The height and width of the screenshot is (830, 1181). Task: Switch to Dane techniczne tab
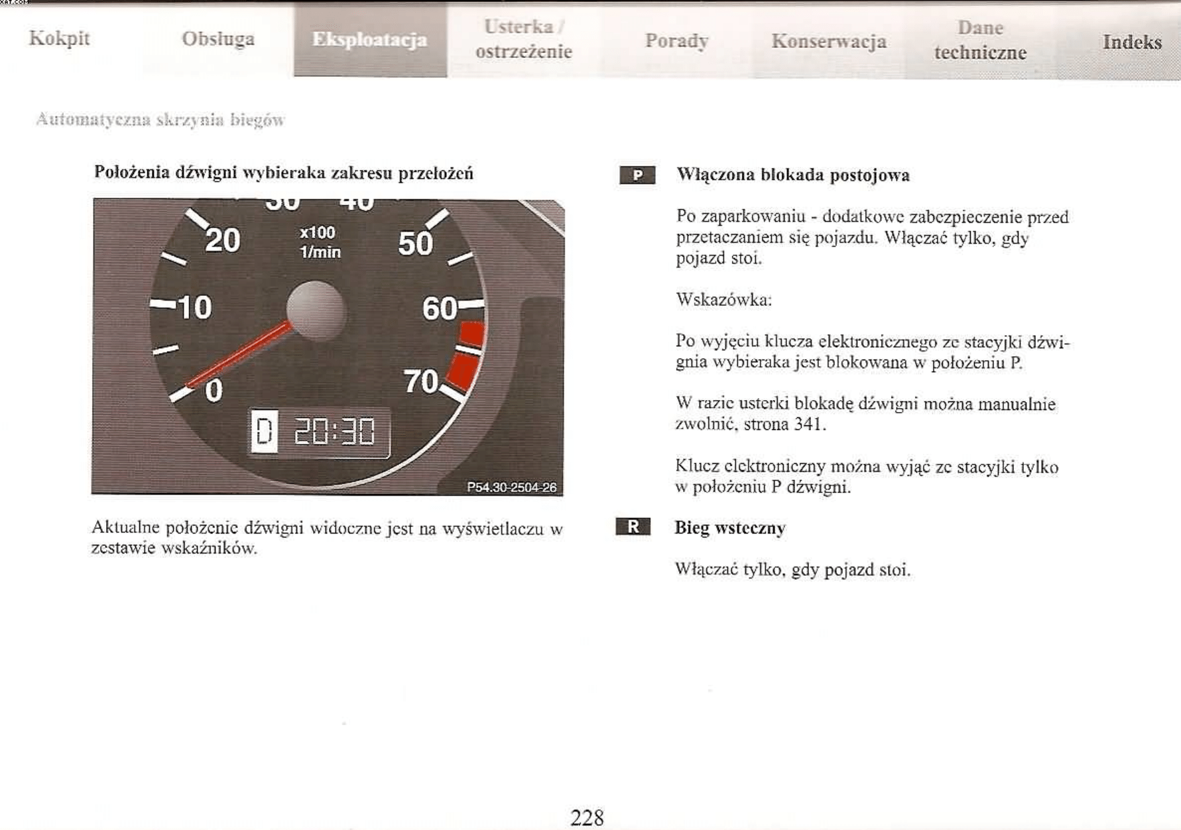(x=980, y=40)
